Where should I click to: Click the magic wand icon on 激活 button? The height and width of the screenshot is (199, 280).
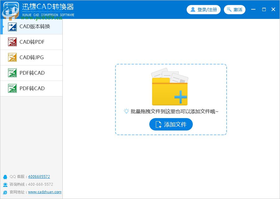[x=228, y=9]
